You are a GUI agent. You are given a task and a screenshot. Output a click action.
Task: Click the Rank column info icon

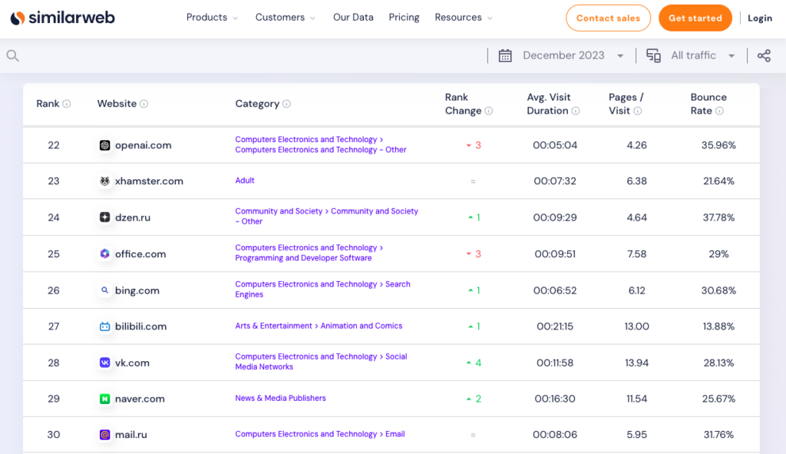pyautogui.click(x=66, y=104)
